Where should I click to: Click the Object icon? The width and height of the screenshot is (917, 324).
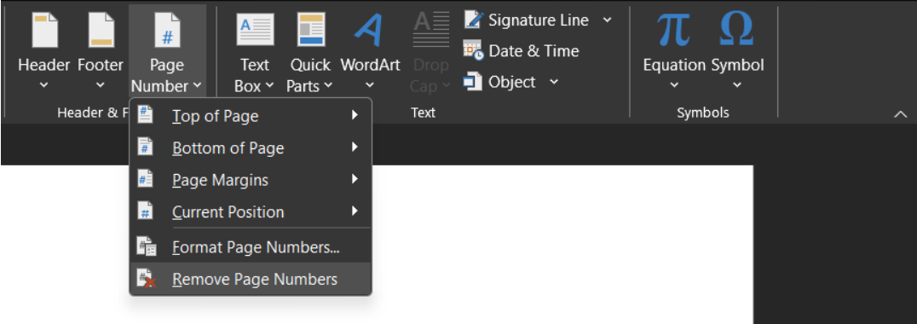[x=472, y=82]
